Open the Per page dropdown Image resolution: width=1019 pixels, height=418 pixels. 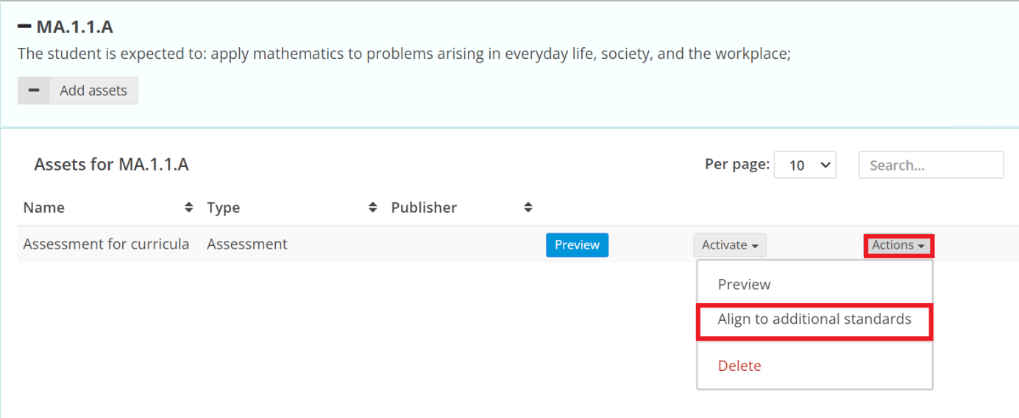click(804, 165)
